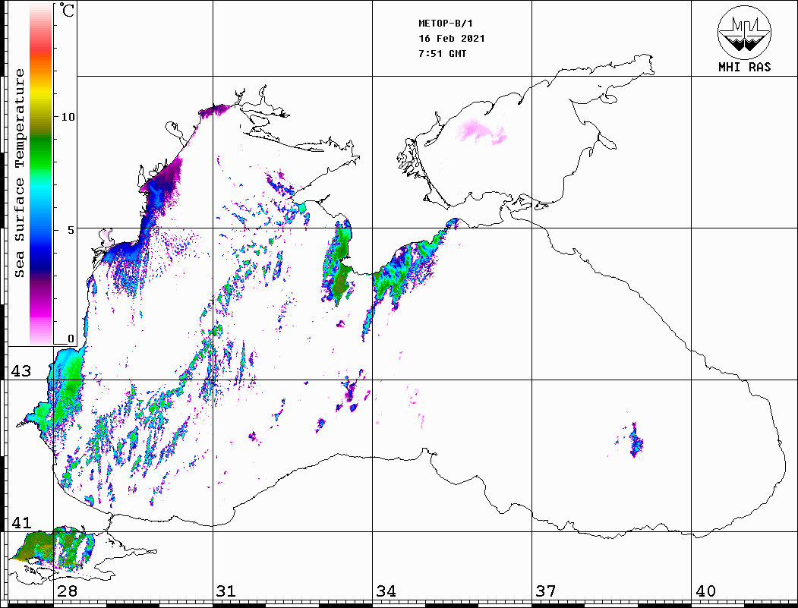Image resolution: width=798 pixels, height=608 pixels.
Task: Click the 5 tick label on the temperature scale
Action: 71,230
